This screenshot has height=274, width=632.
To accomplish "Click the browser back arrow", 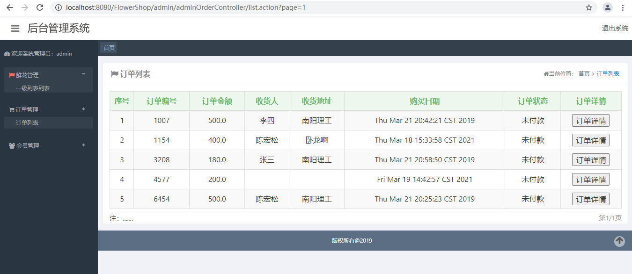I will (10, 7).
